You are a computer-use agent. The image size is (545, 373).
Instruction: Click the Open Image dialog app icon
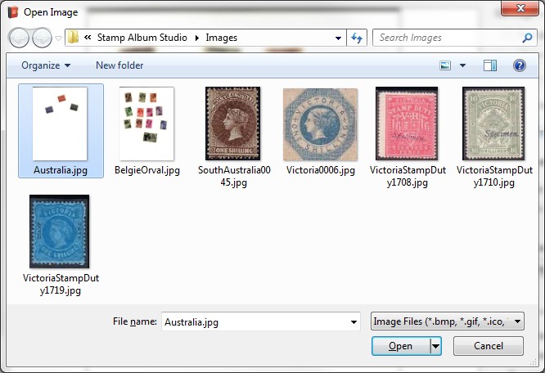[x=13, y=12]
